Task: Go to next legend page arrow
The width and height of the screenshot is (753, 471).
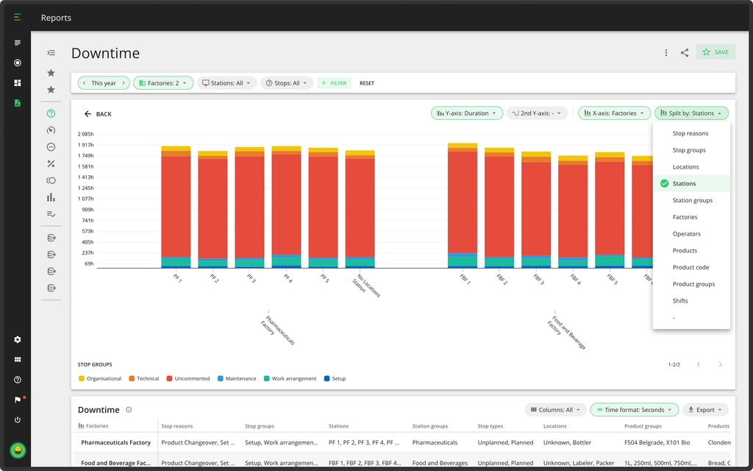Action: click(x=721, y=365)
